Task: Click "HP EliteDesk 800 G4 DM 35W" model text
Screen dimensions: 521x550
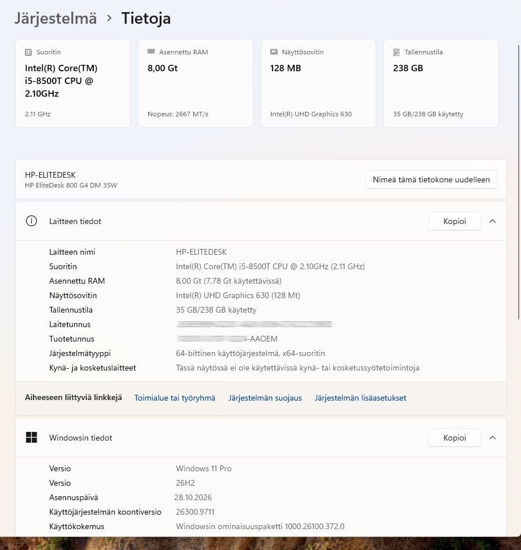Action: 71,185
